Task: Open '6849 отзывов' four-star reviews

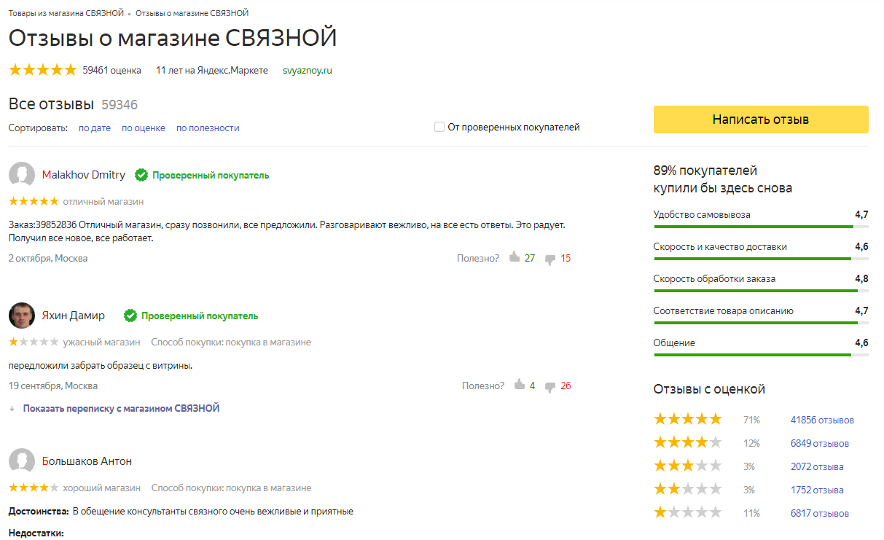Action: (820, 443)
